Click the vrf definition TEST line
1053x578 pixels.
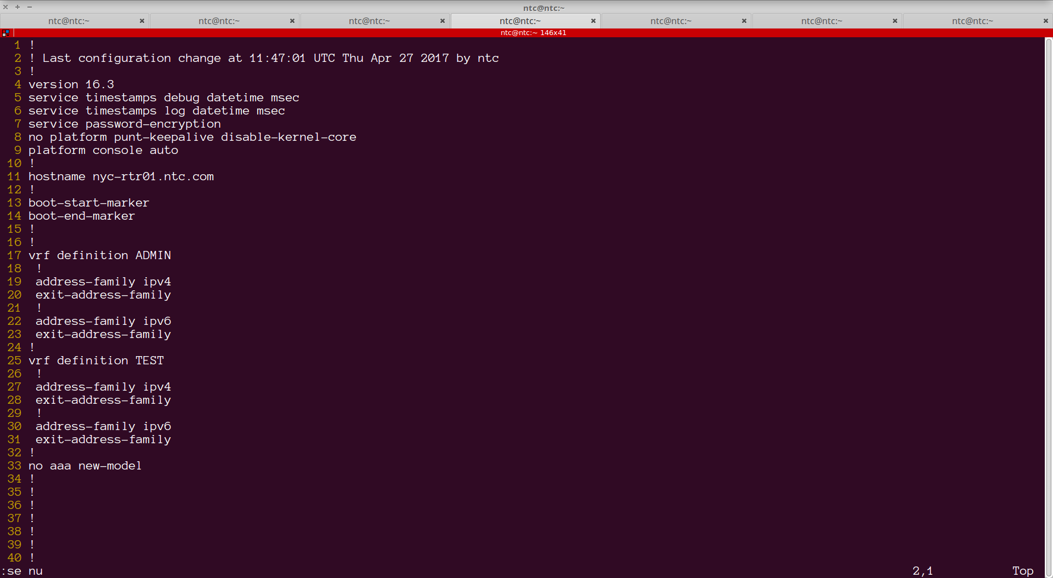pos(96,360)
